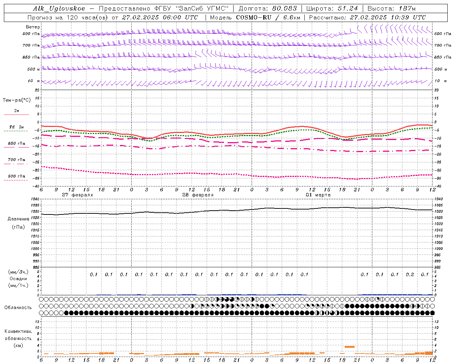Select the provider text "ЗапСиб УГМС"
Viewport: 453px width, 363px height.
(x=202, y=9)
